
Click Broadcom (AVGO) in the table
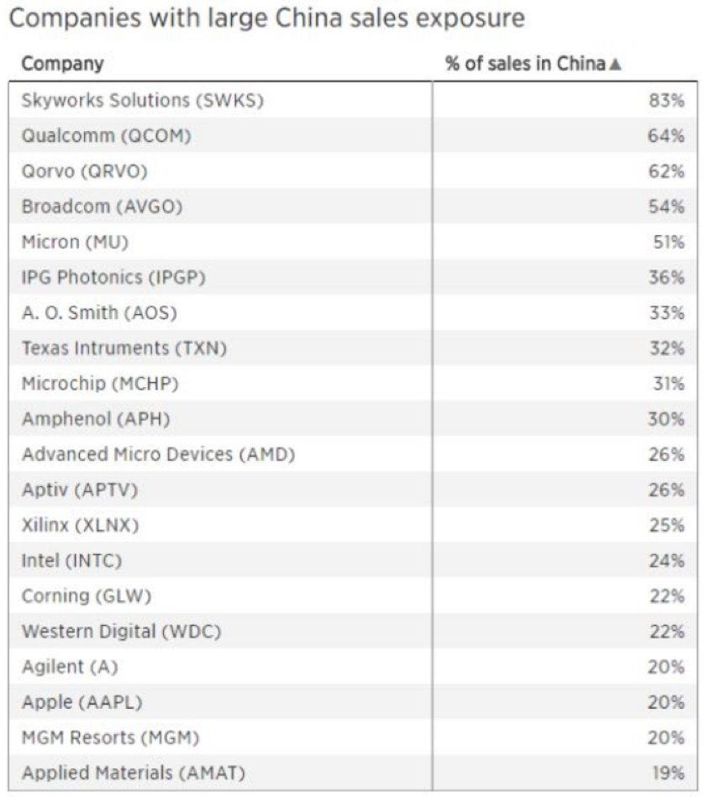coord(103,207)
